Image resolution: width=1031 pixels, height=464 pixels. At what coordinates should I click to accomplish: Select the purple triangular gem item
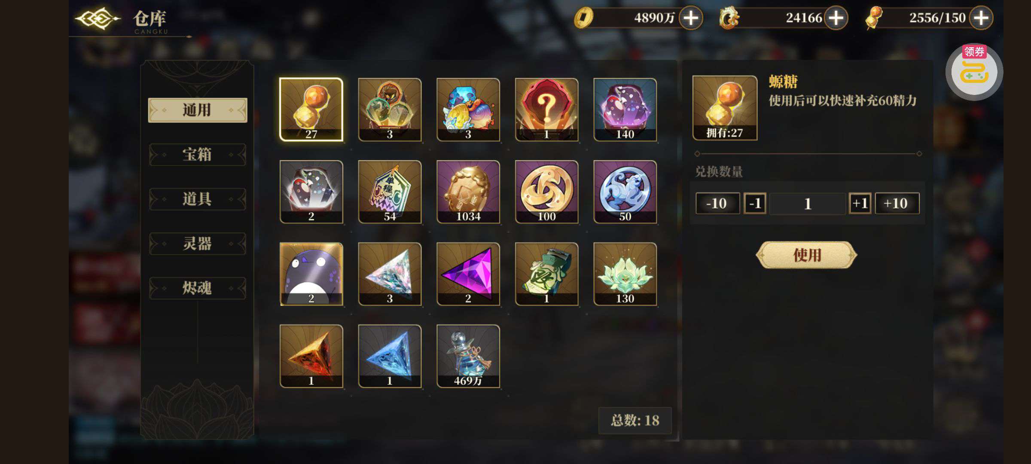coord(468,274)
